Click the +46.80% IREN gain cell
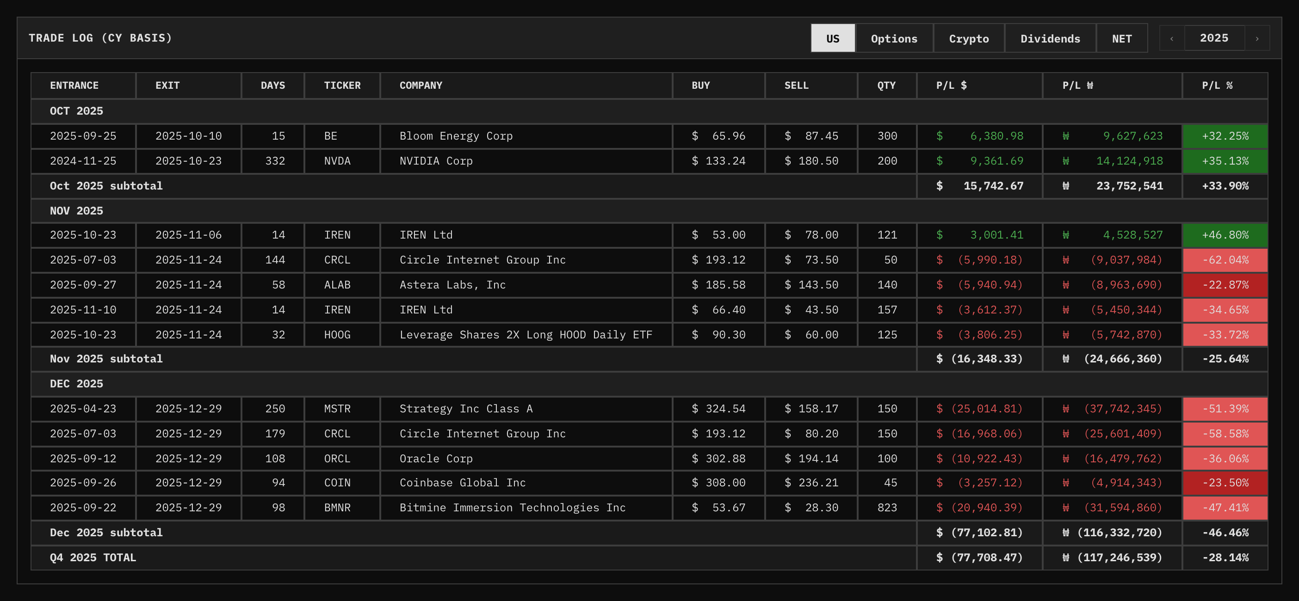 click(x=1225, y=235)
